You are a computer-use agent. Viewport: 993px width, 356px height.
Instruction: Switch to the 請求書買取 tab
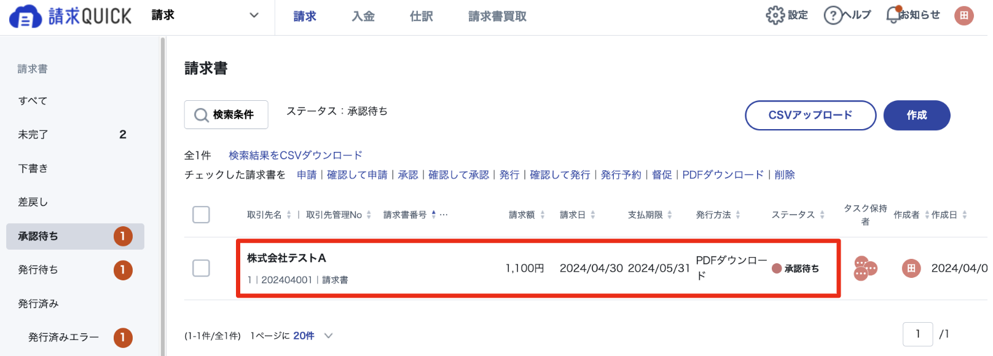click(497, 17)
